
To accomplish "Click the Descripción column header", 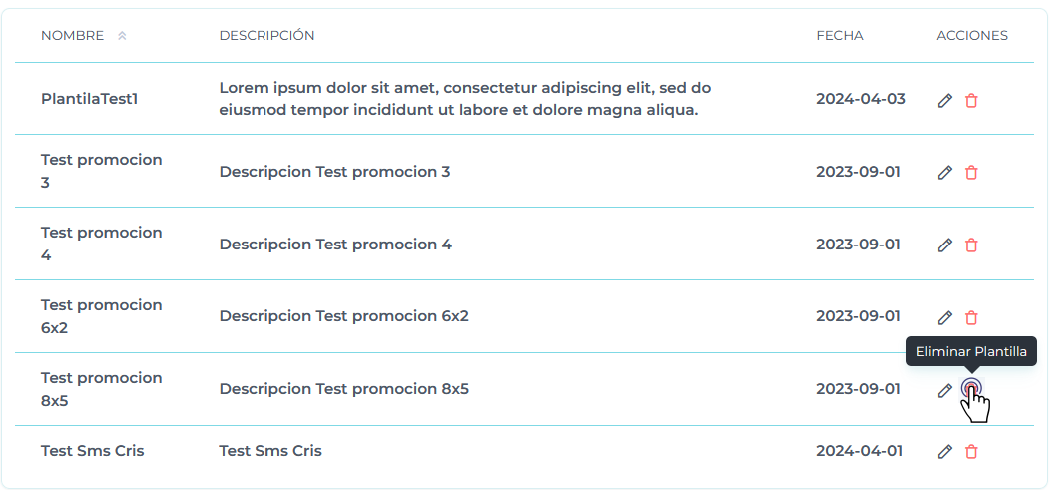I will (266, 36).
